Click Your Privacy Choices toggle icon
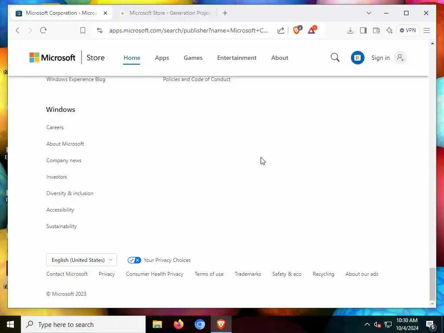444x333 pixels. (x=134, y=260)
